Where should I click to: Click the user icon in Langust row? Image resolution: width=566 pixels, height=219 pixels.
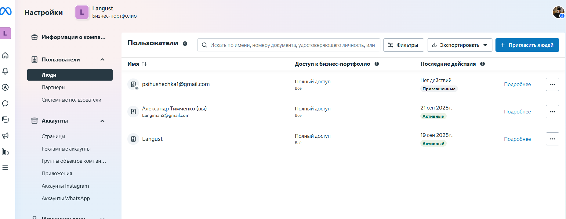(133, 139)
